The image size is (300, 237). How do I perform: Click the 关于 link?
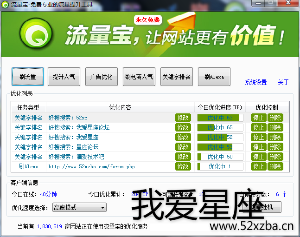[283, 83]
